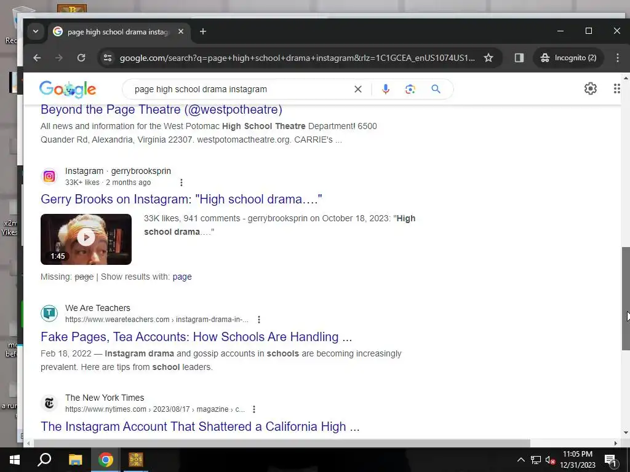Click New York Times site icon
Image resolution: width=630 pixels, height=472 pixels.
coord(49,403)
